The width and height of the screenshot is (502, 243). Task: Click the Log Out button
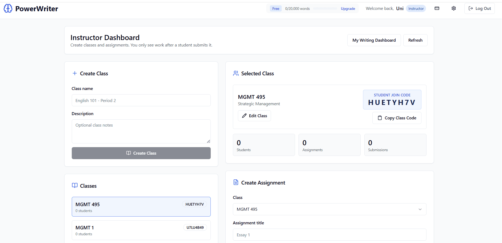pyautogui.click(x=480, y=9)
